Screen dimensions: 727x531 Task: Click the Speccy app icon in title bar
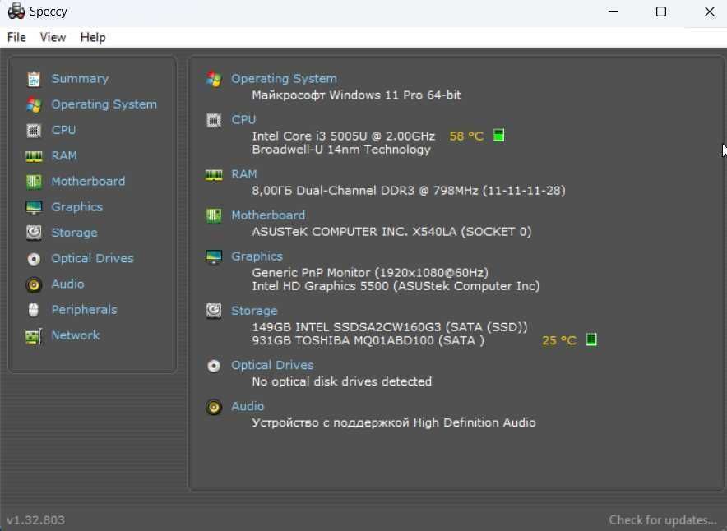[16, 12]
